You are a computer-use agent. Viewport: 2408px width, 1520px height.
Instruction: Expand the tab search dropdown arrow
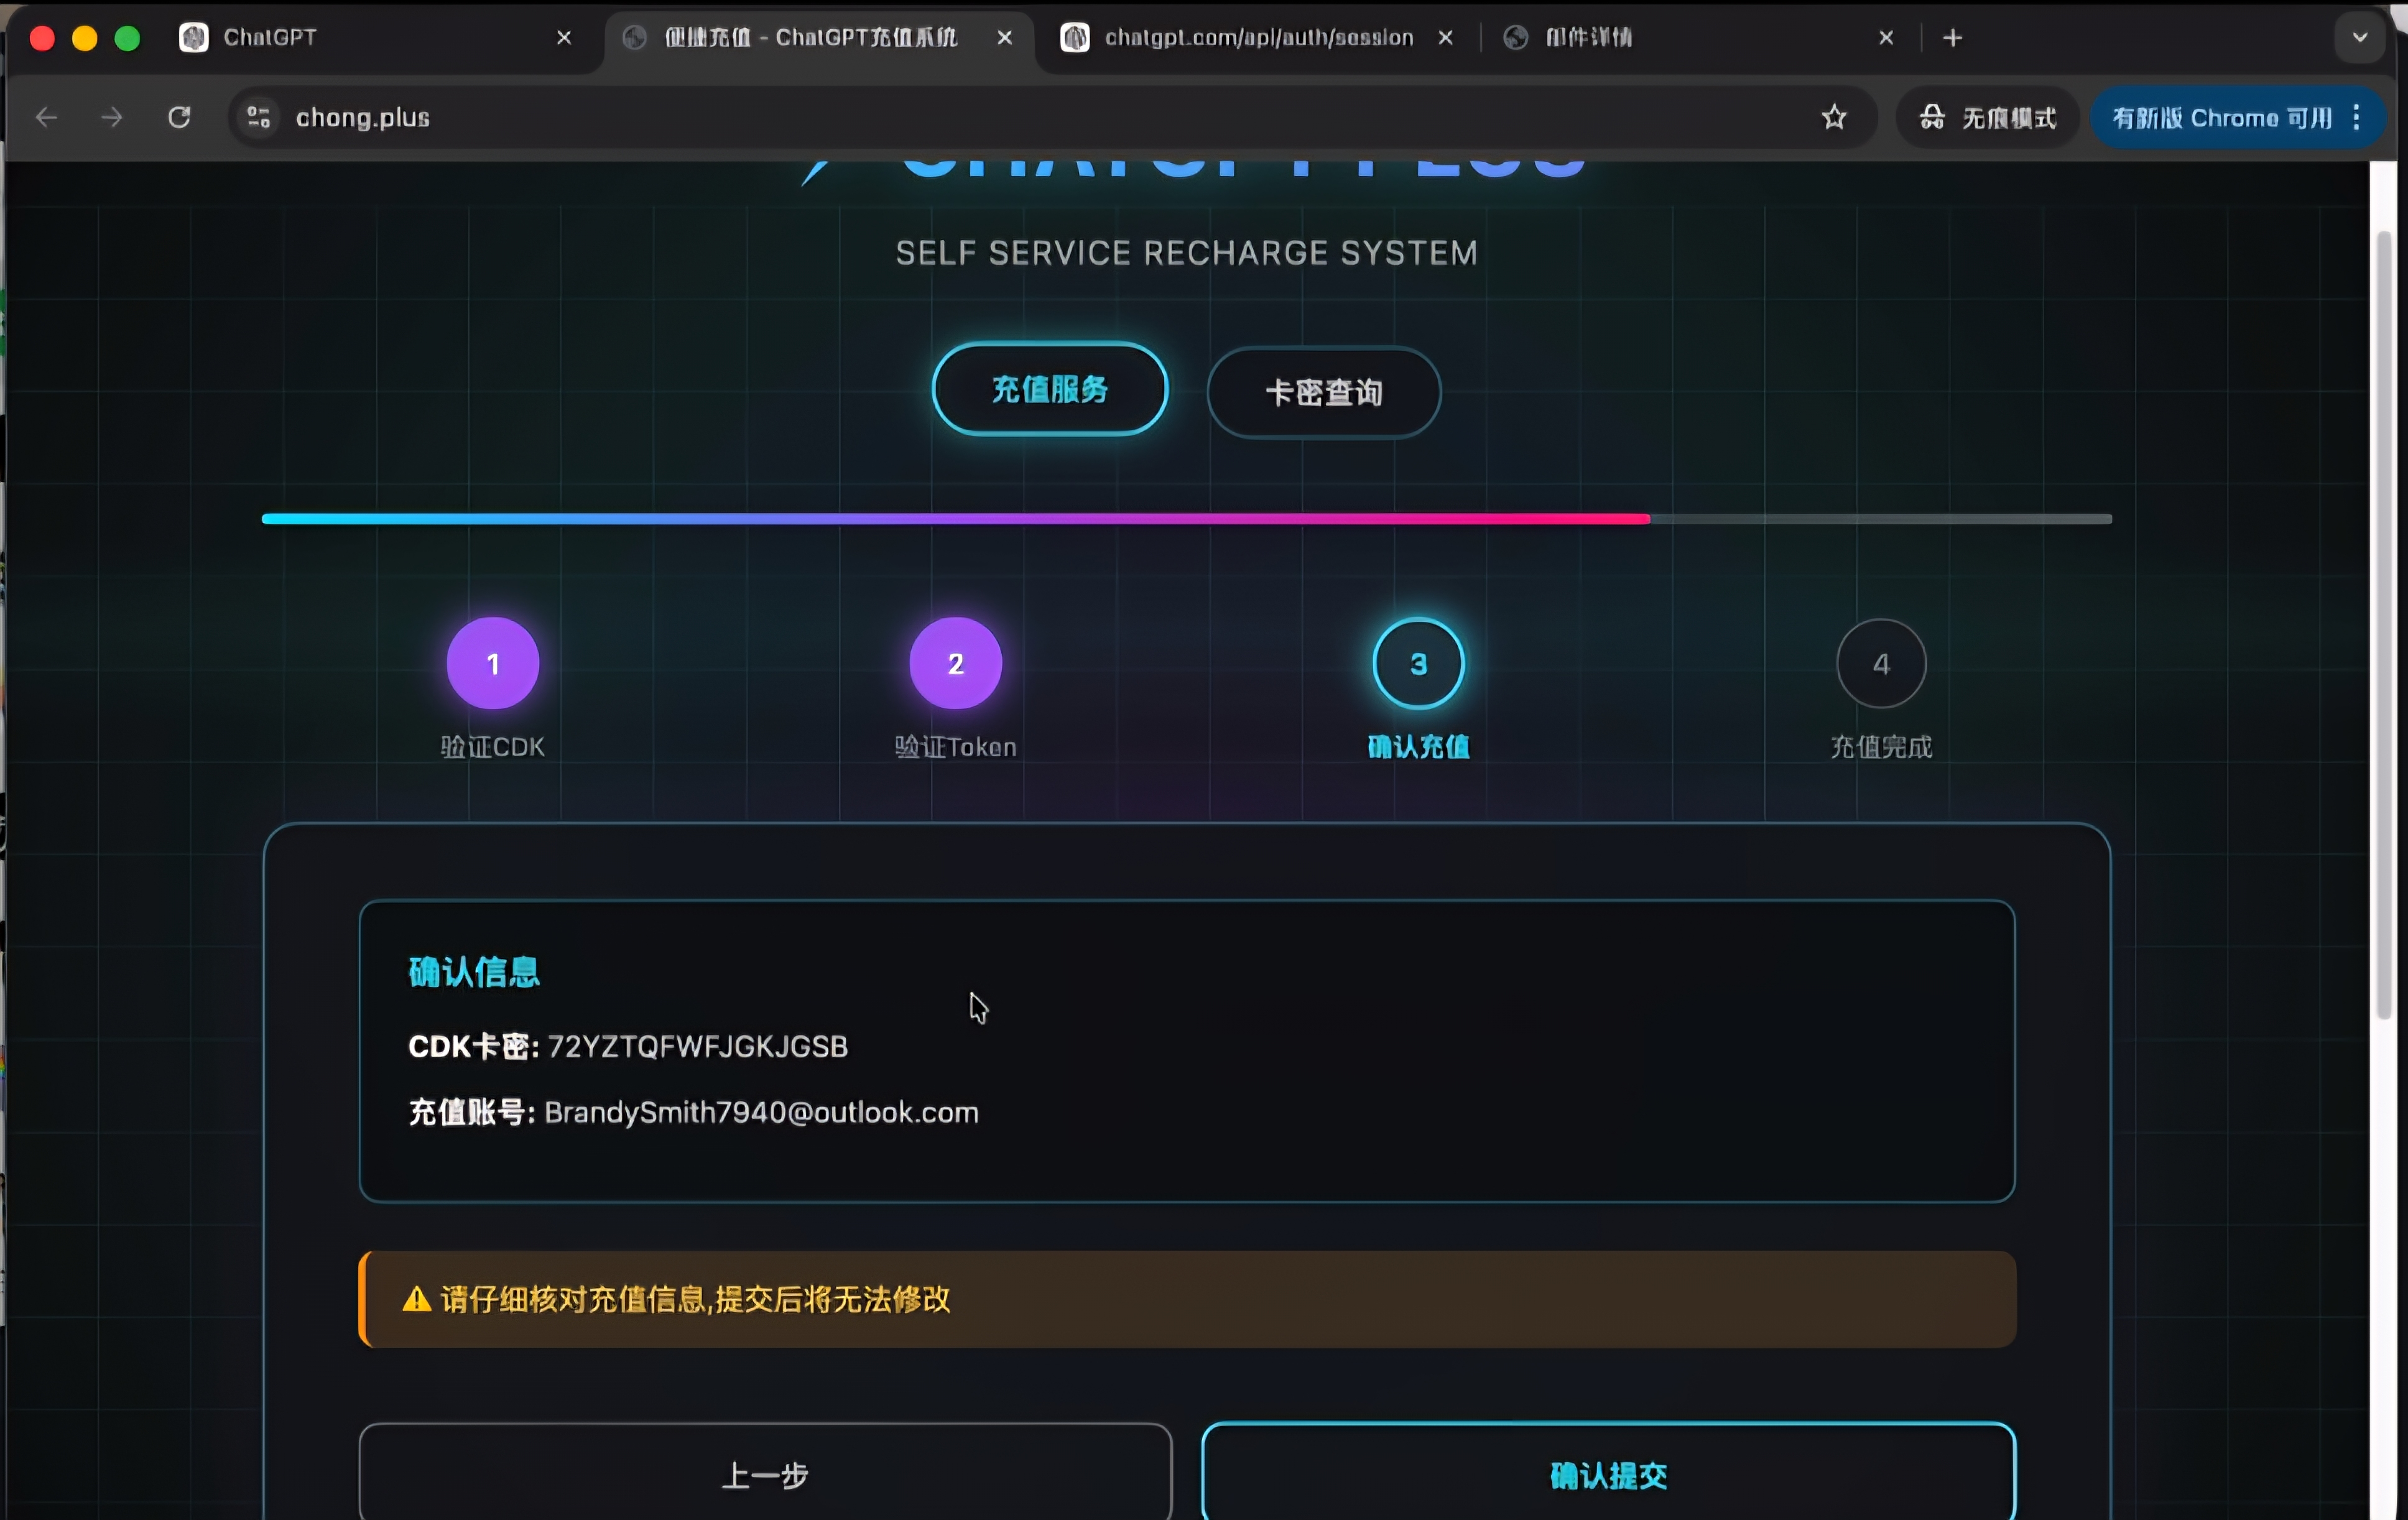[2359, 38]
